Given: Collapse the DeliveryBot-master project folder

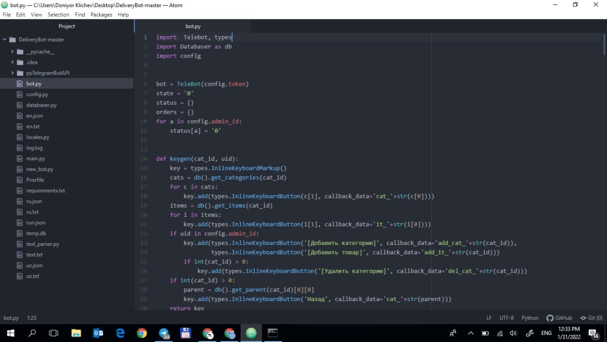Looking at the screenshot, I should [x=4, y=39].
